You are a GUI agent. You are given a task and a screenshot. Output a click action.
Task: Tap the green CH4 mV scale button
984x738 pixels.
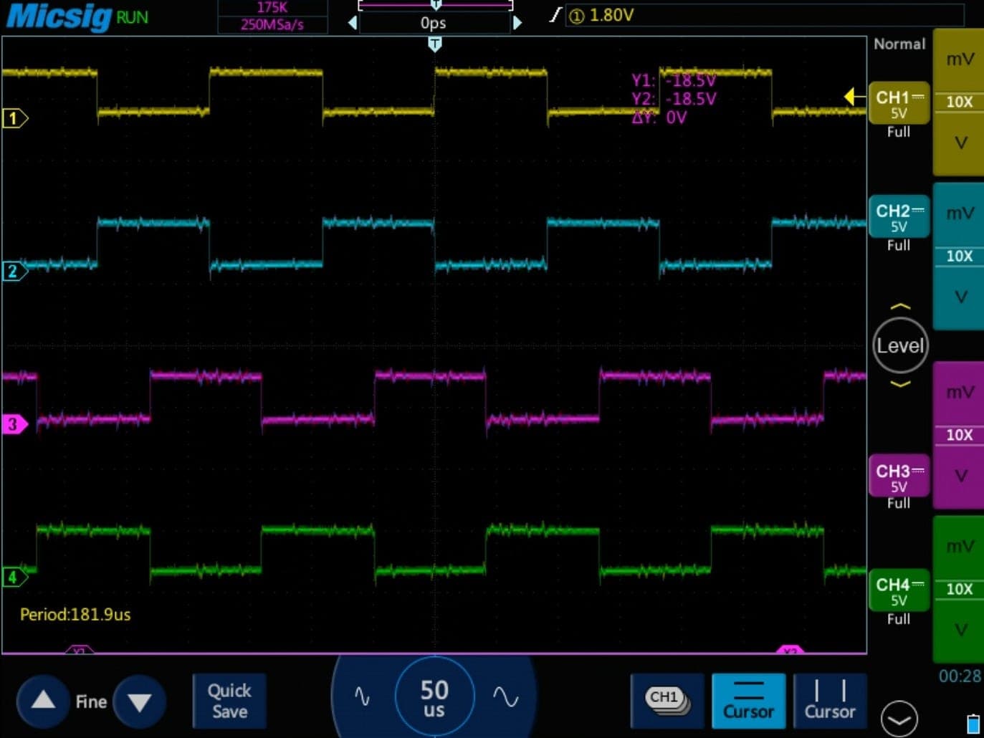pyautogui.click(x=959, y=547)
